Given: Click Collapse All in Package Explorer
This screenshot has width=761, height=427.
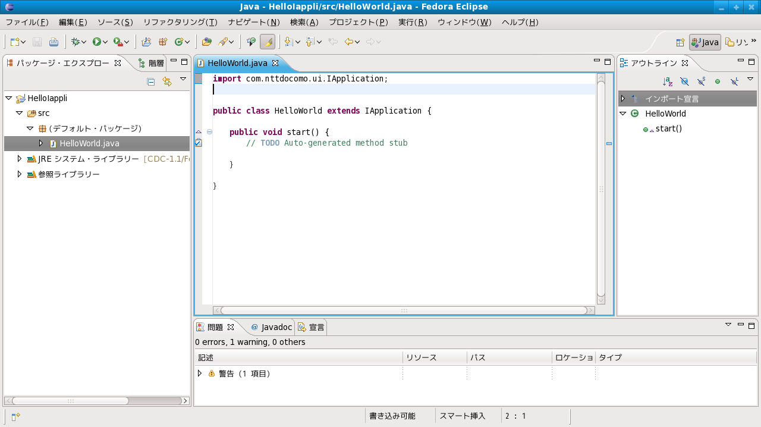Looking at the screenshot, I should 151,81.
